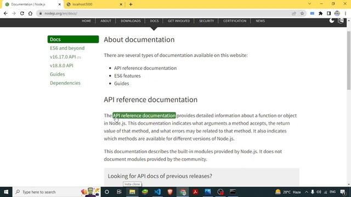
Task: Follow the highlighted API reference documentation link
Action: (144, 115)
